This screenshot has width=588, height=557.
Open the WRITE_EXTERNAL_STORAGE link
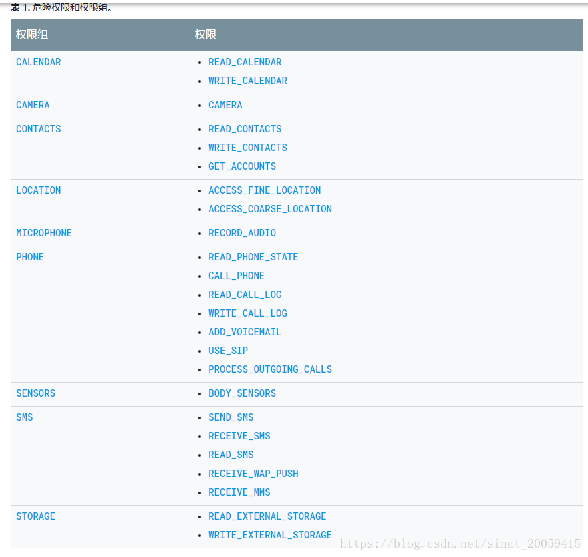[271, 535]
